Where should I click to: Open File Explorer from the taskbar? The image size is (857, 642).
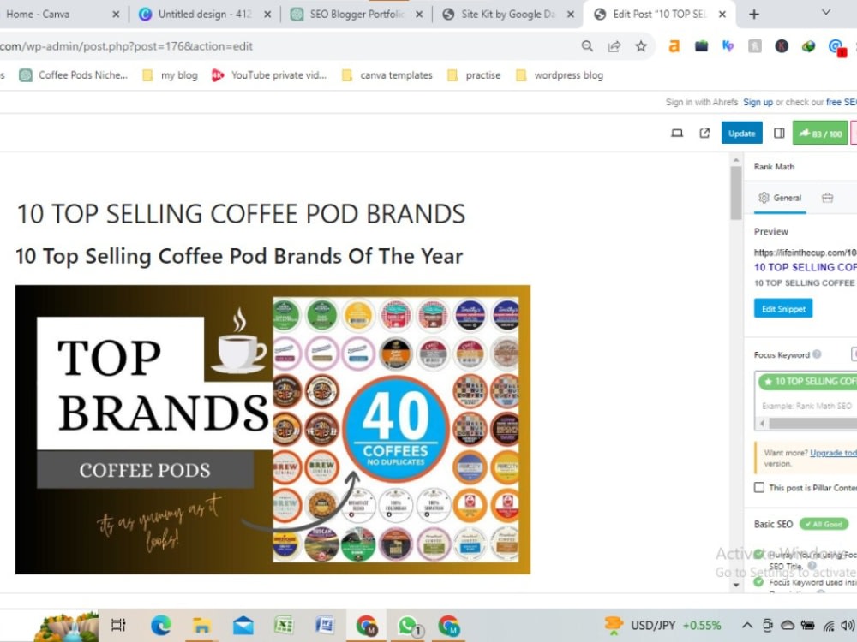[201, 625]
